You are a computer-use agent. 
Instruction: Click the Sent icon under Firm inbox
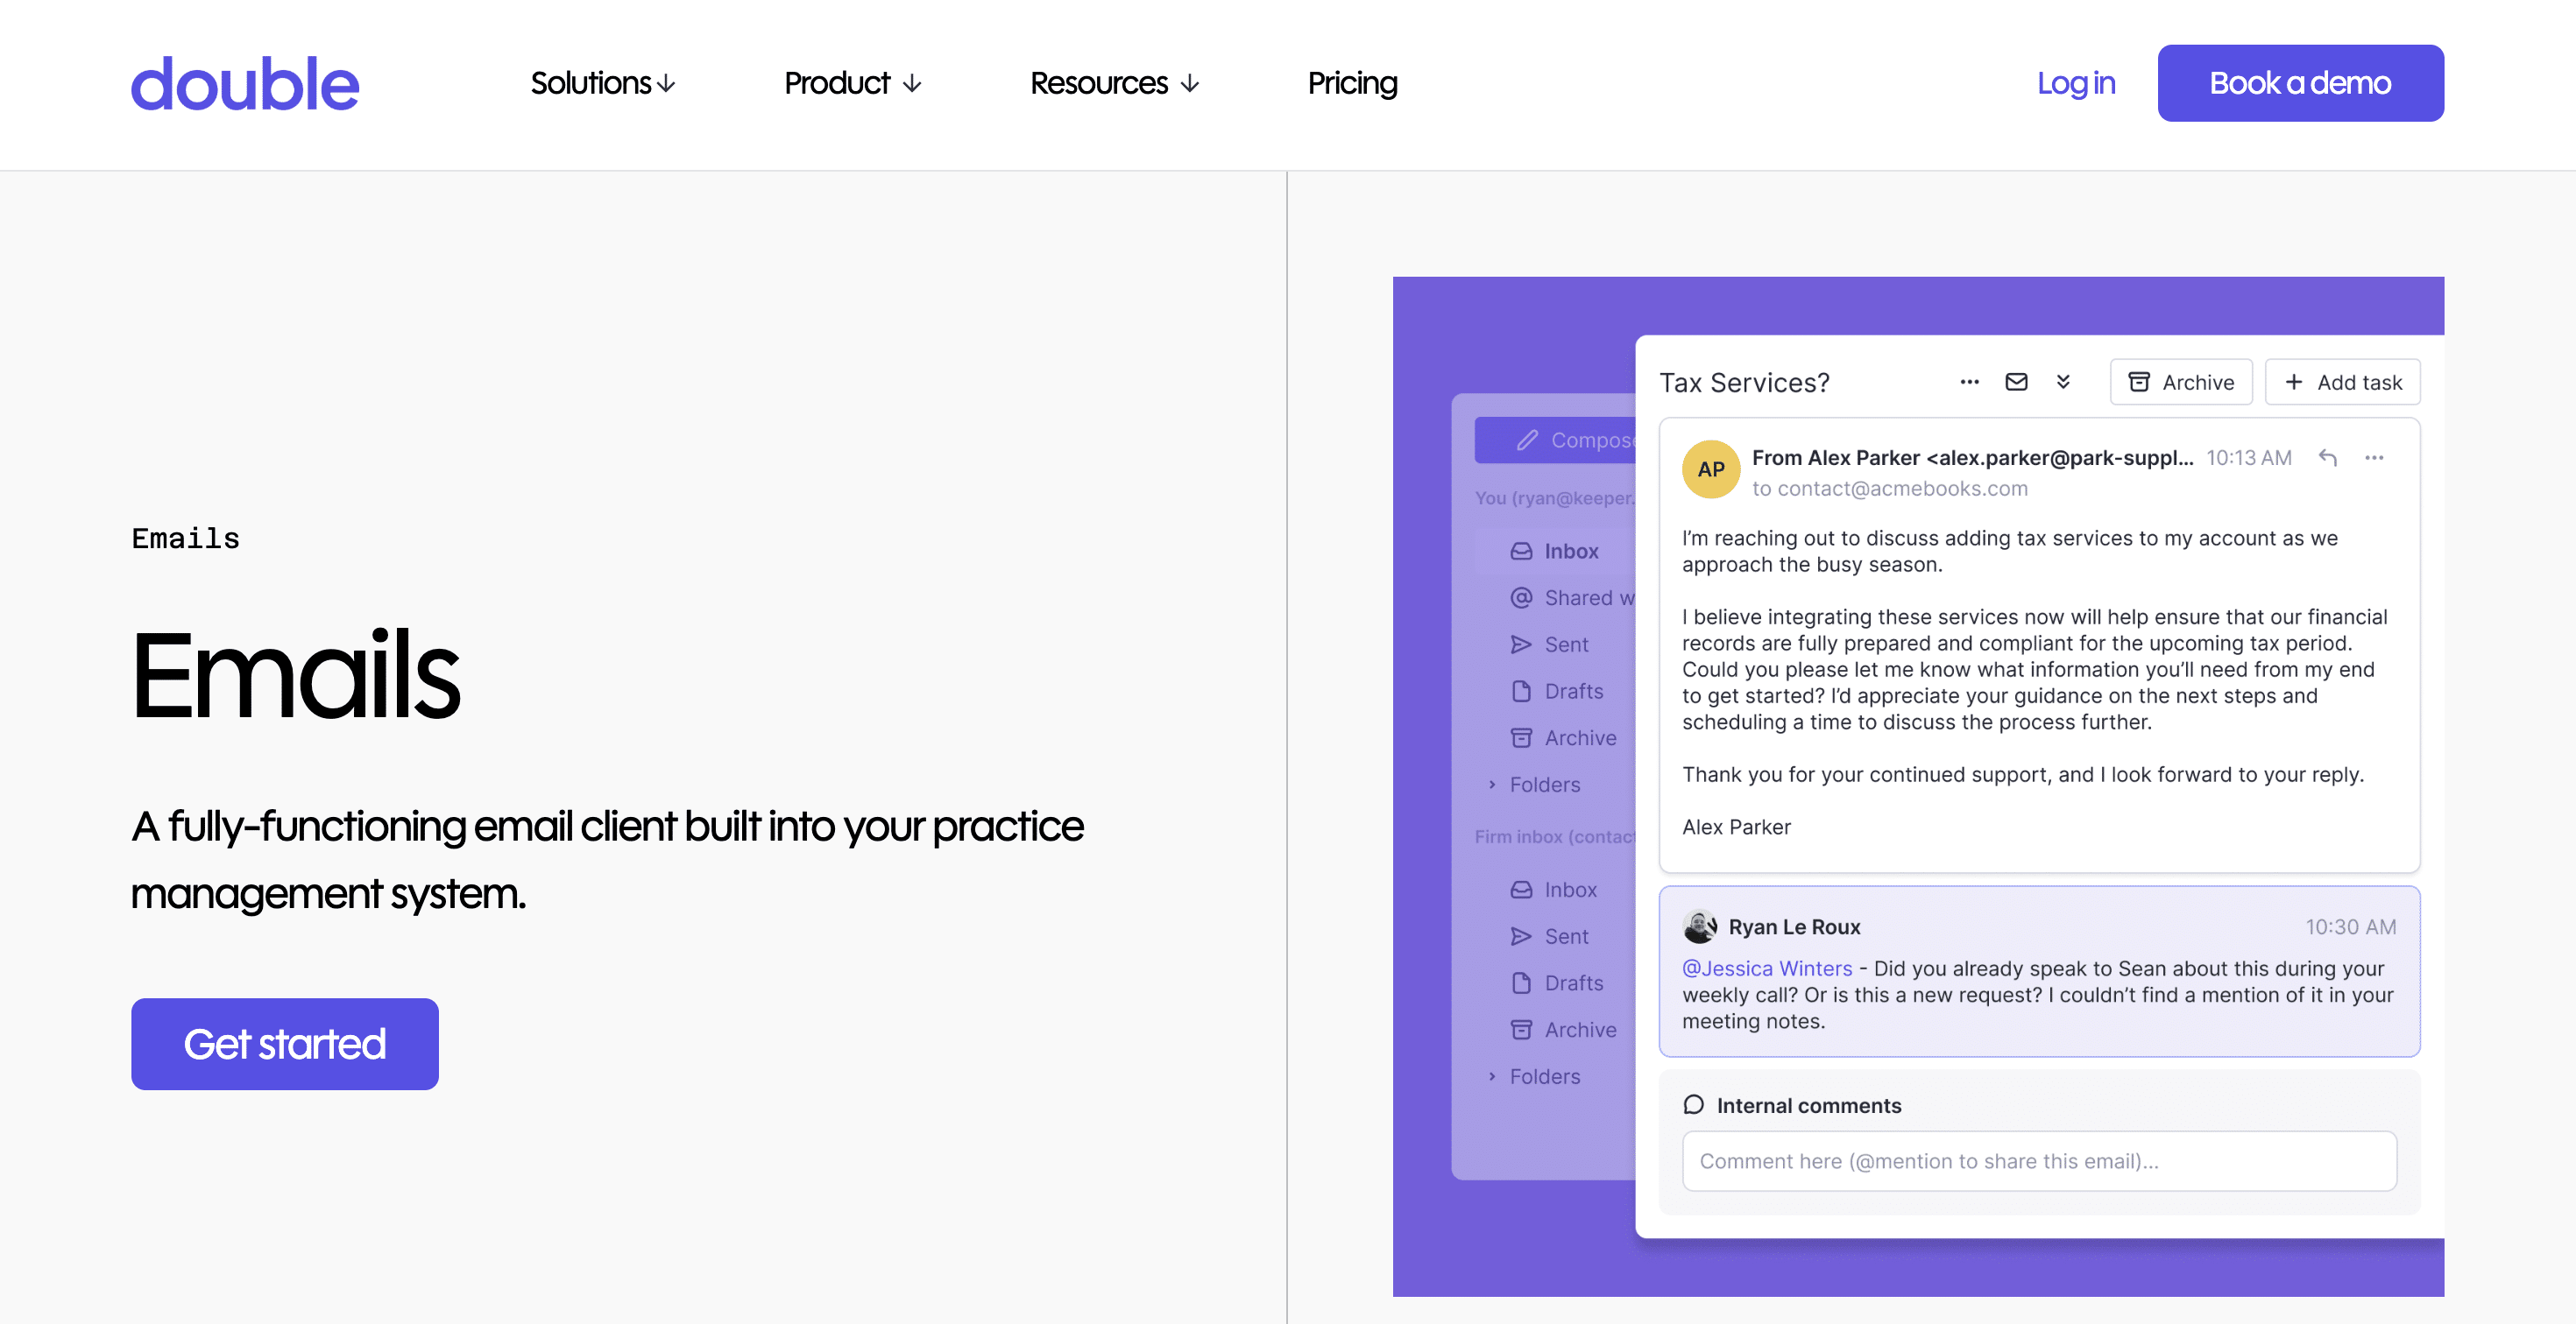click(x=1521, y=936)
